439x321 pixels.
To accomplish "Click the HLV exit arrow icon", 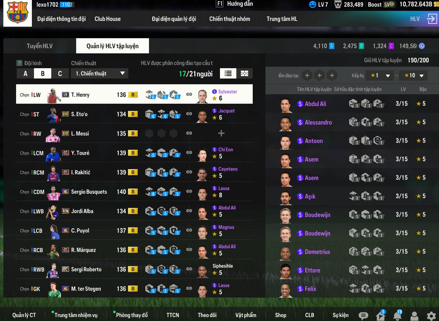I will (432, 19).
